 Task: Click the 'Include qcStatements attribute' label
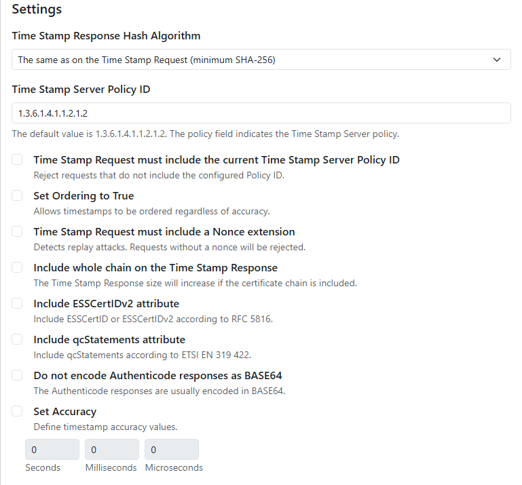(x=109, y=340)
